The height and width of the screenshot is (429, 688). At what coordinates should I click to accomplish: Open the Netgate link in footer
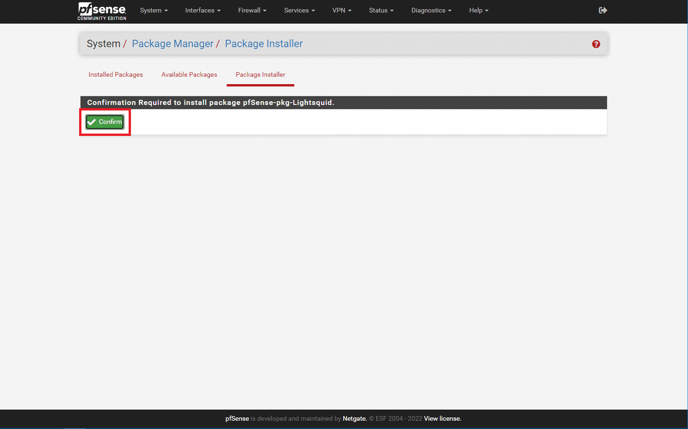(x=354, y=418)
